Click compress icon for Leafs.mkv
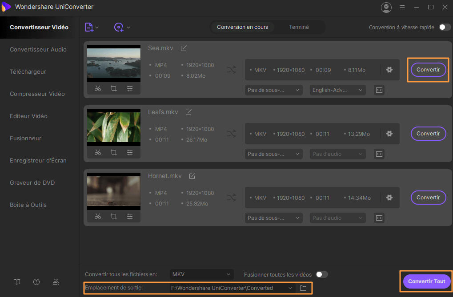This screenshot has height=297, width=453. point(379,154)
